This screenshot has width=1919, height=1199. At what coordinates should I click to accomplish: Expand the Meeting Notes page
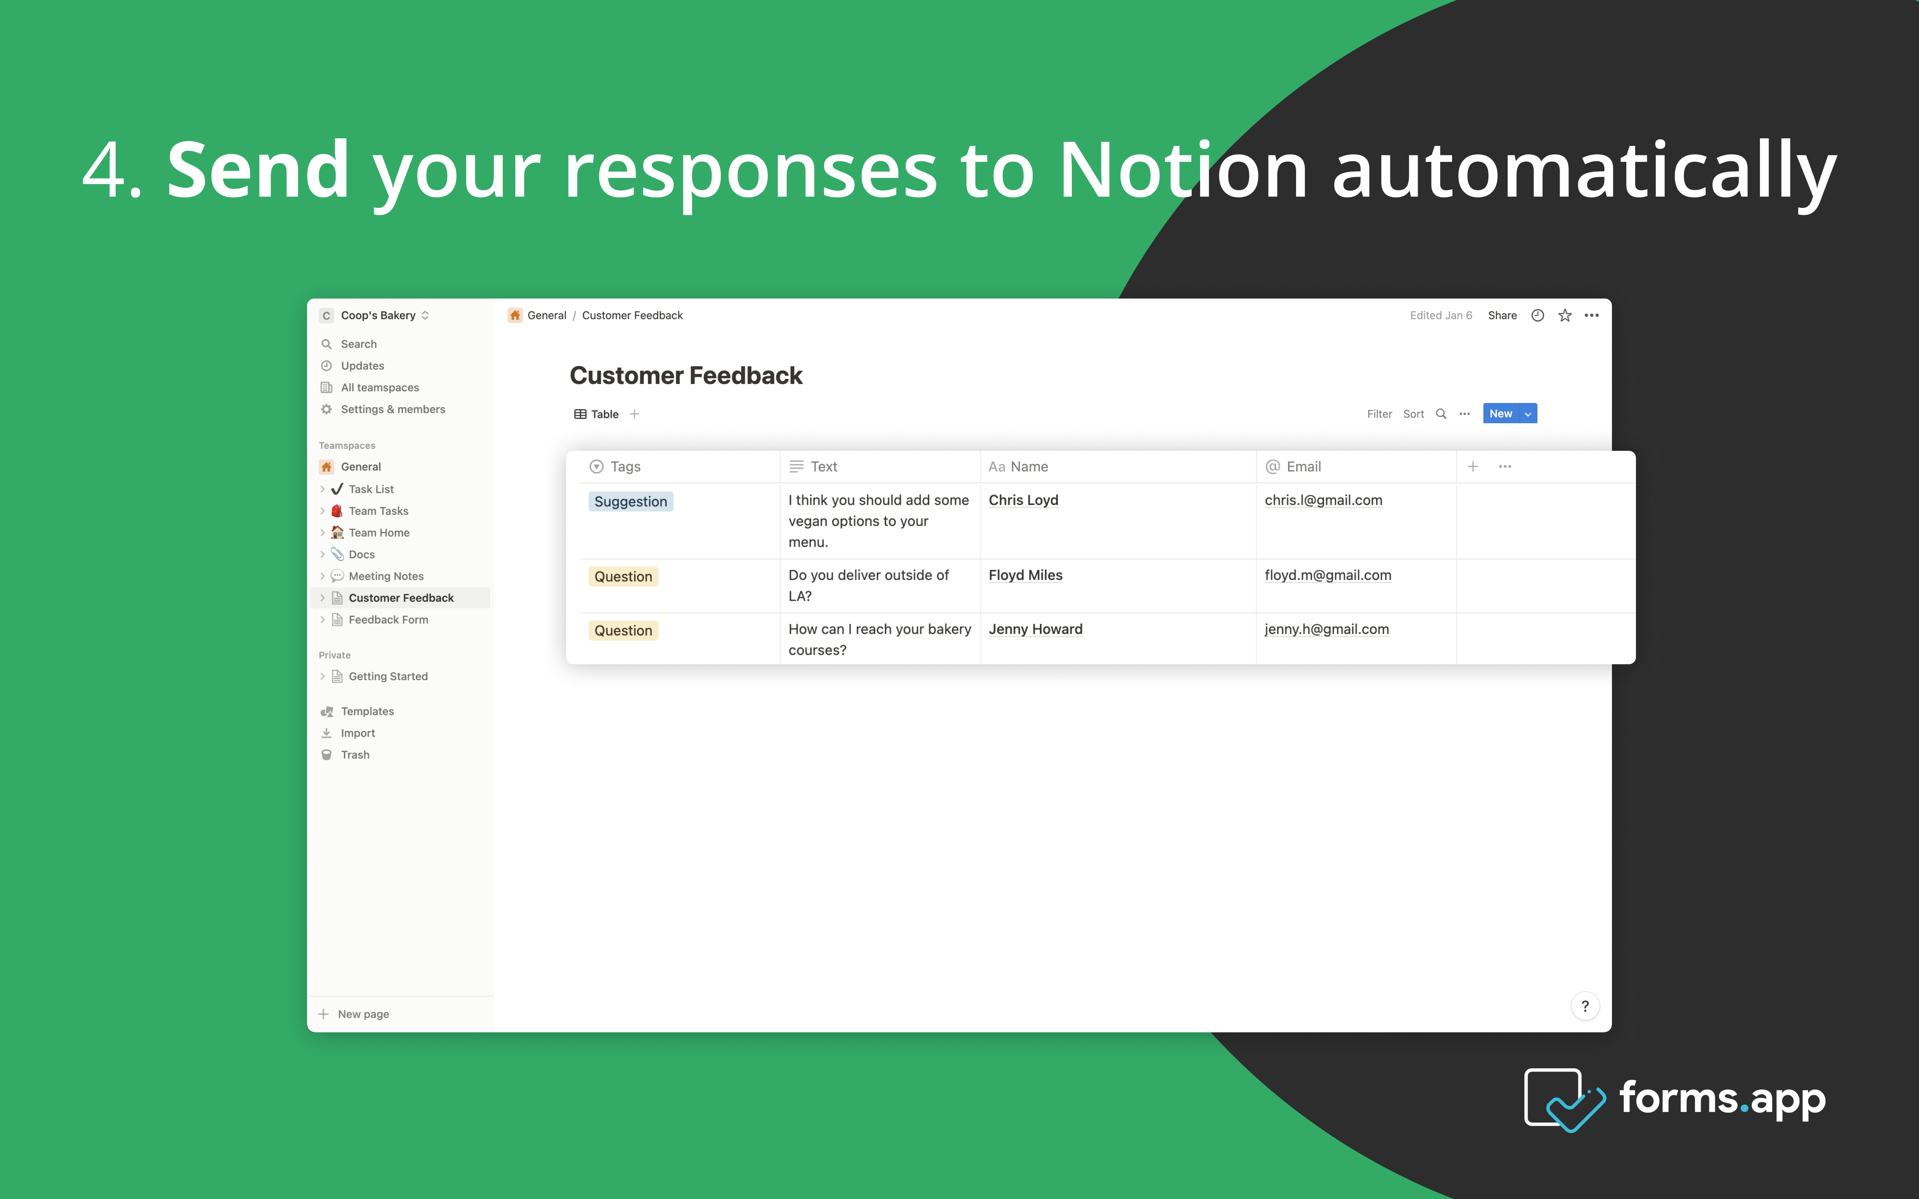point(323,576)
